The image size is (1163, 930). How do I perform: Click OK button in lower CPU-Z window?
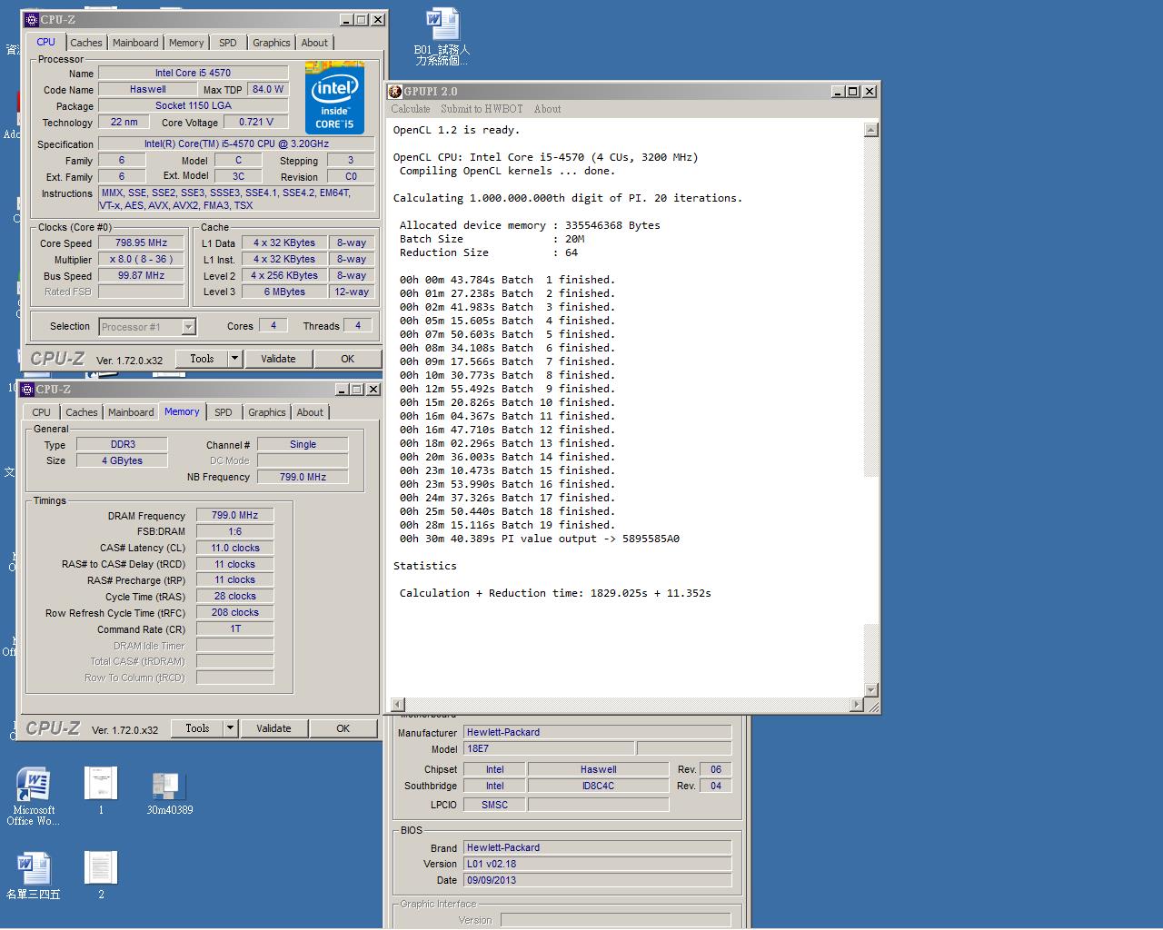tap(343, 728)
